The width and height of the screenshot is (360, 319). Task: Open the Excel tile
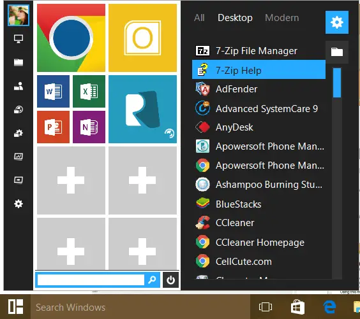(x=89, y=92)
